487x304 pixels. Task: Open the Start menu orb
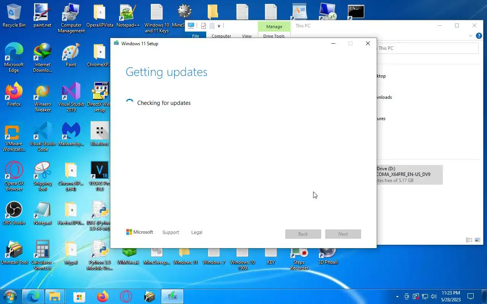tap(10, 296)
